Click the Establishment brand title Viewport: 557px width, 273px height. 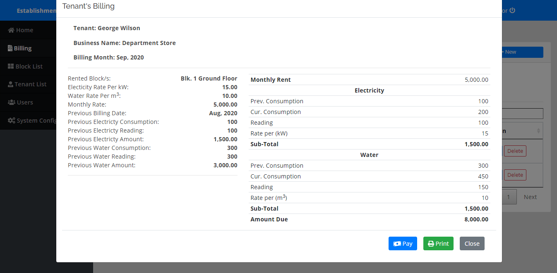[37, 10]
